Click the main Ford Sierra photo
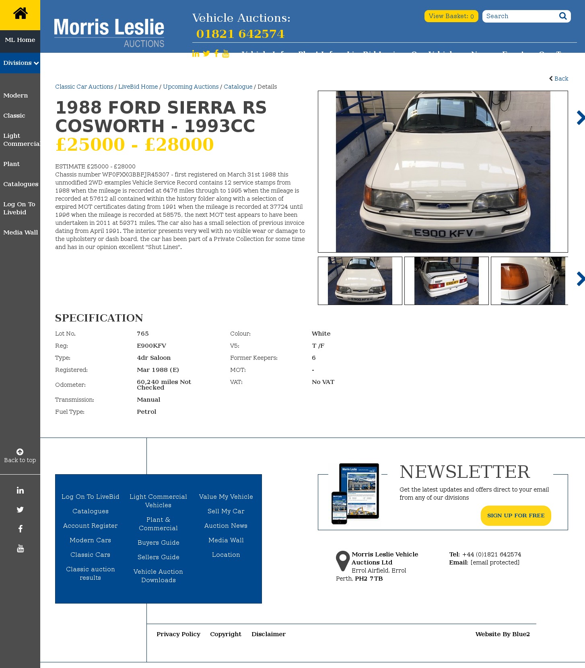The height and width of the screenshot is (668, 585). tap(443, 172)
